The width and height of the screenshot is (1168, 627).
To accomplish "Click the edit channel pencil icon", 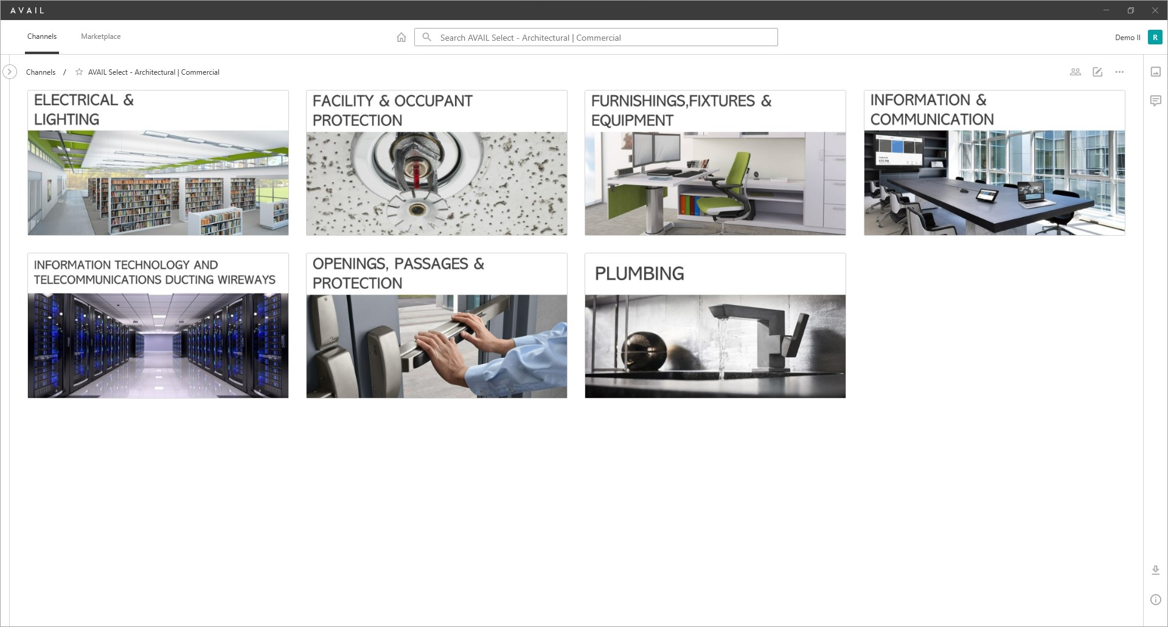I will pos(1097,72).
